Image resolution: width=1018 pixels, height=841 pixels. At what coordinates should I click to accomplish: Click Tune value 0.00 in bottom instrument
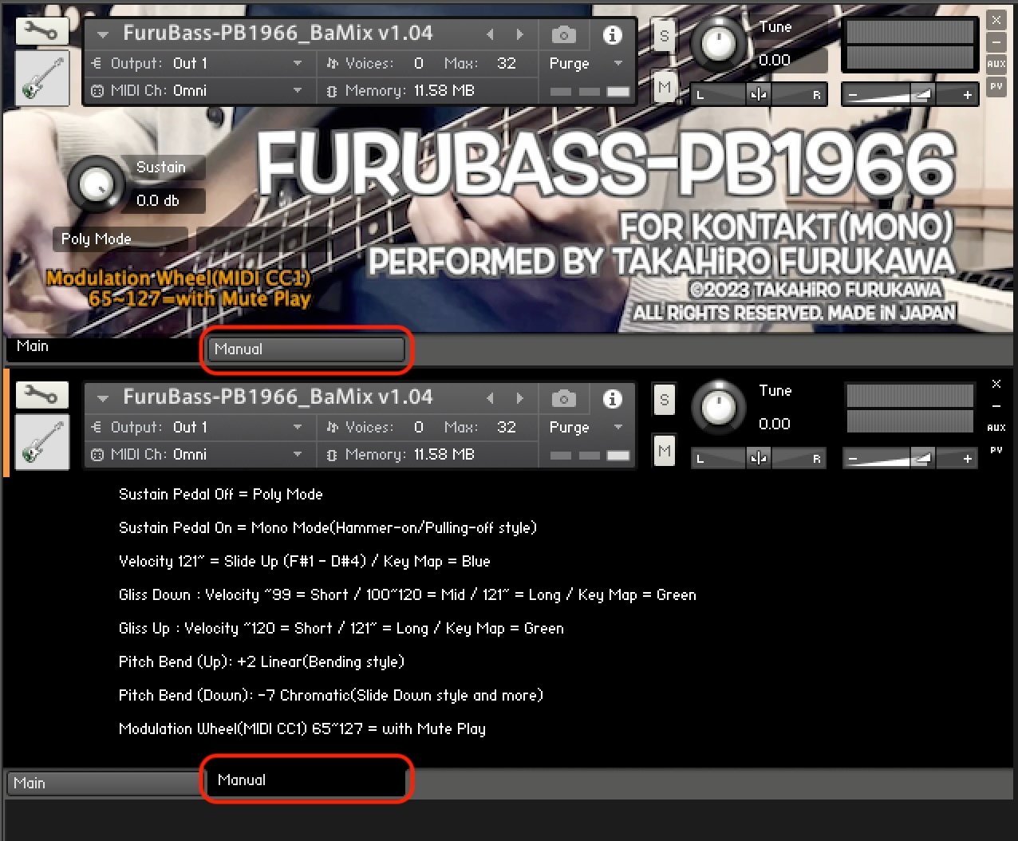pos(774,424)
